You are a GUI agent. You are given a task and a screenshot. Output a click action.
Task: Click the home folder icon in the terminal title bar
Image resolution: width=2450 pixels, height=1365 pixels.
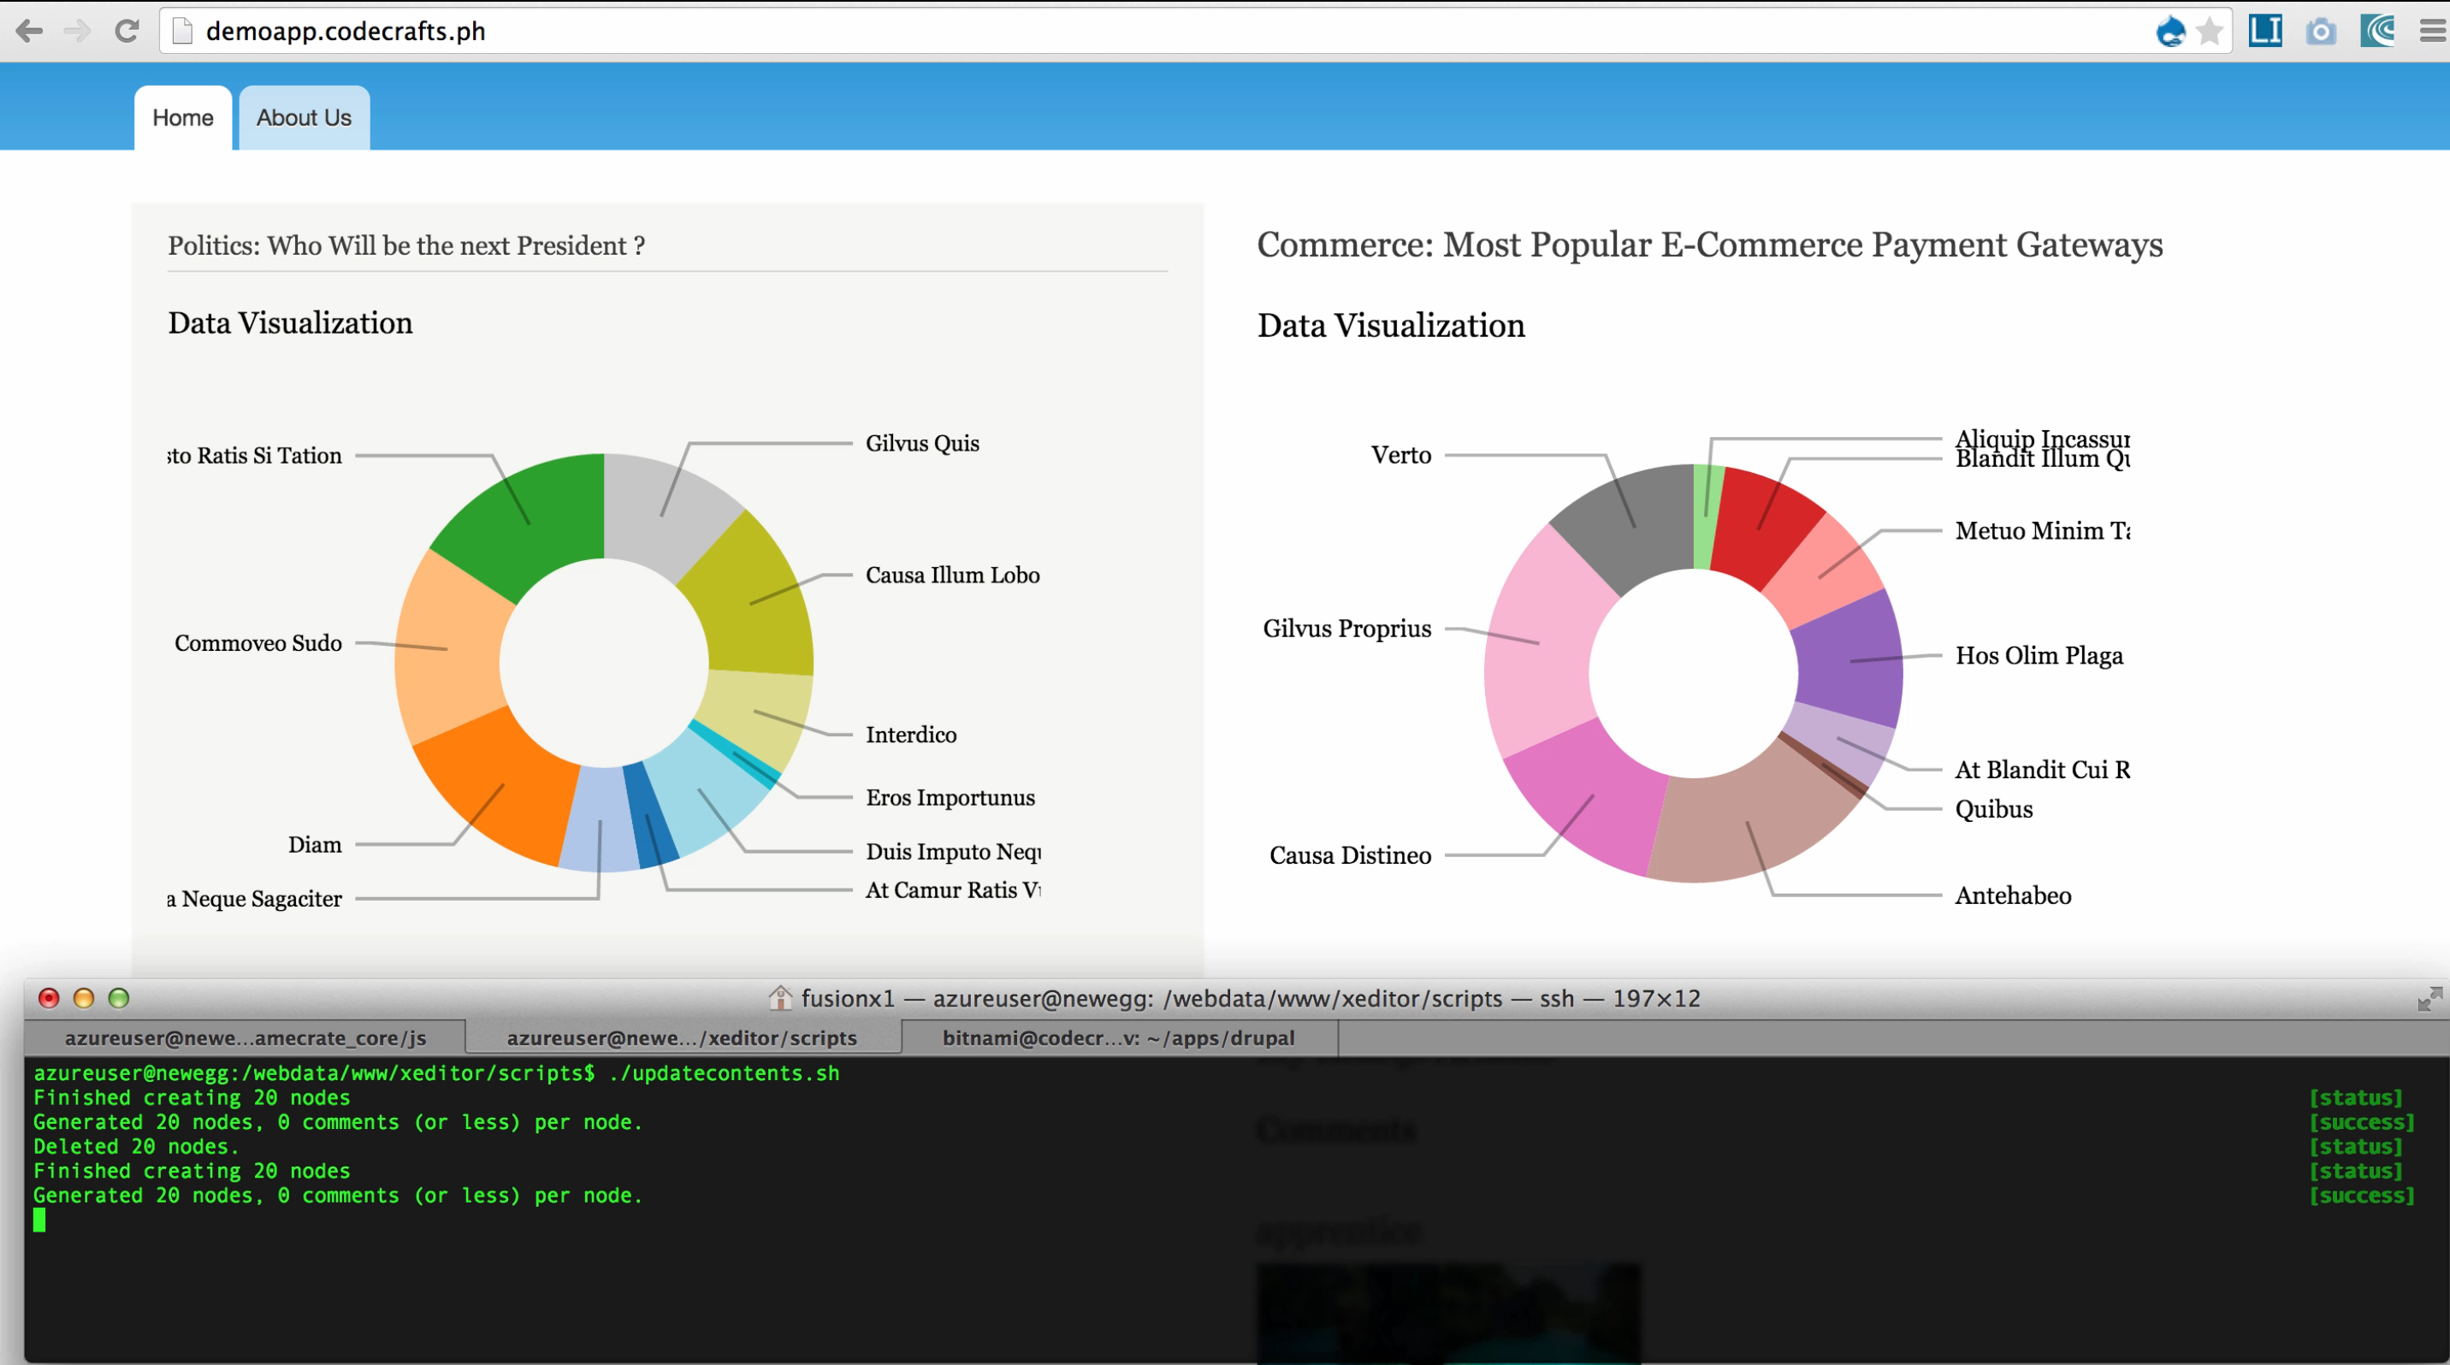780,997
